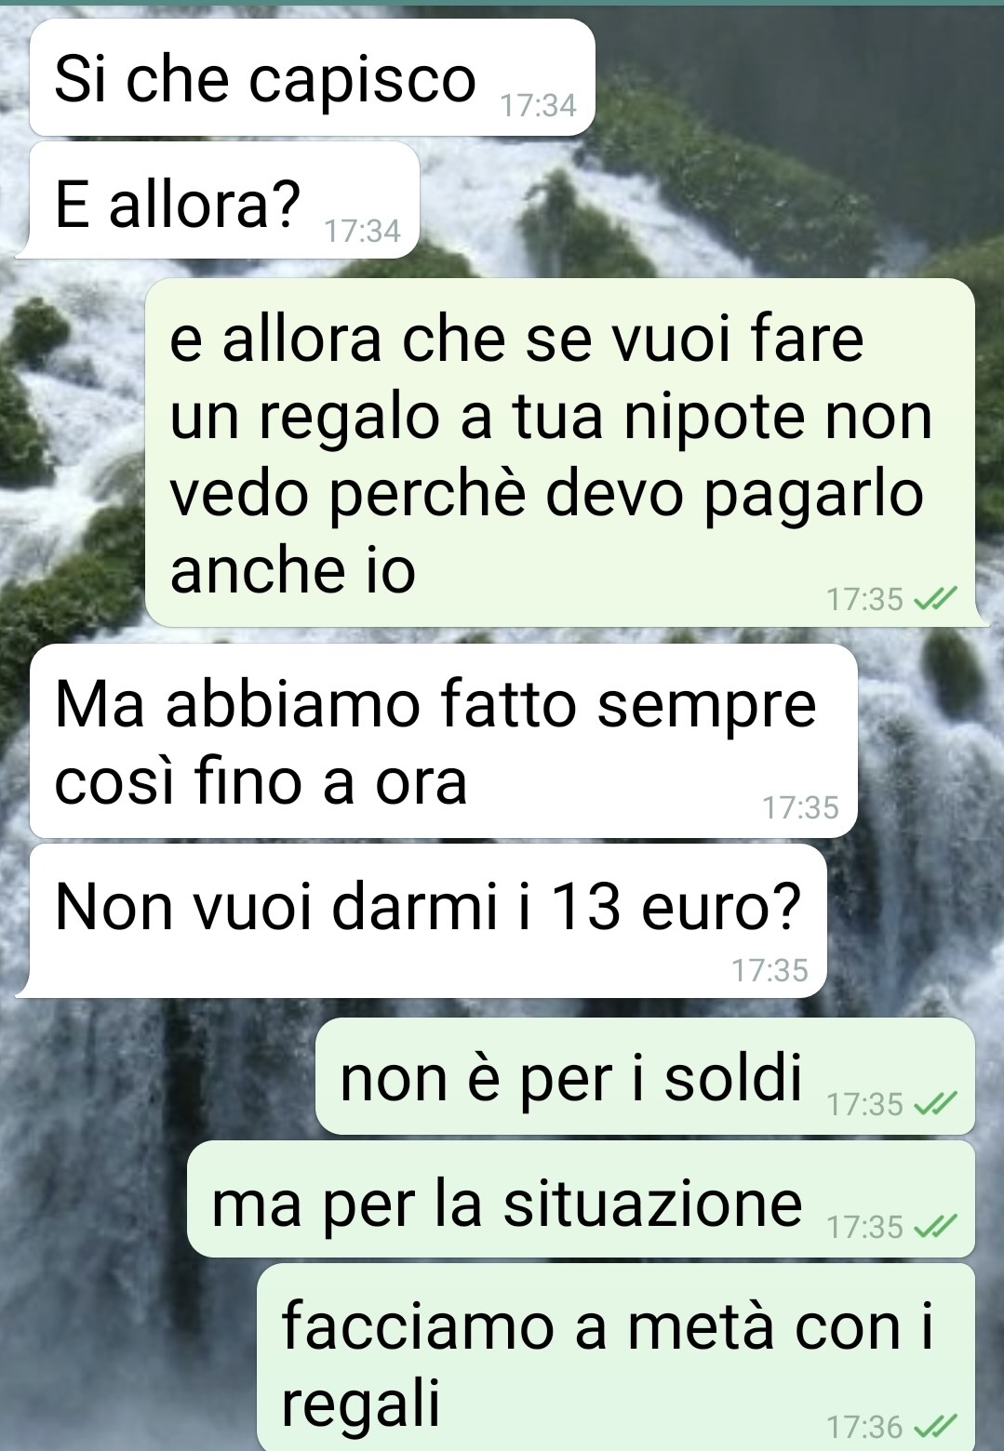Tap the 17:35 timestamp on 'così fino a ora'
Viewport: 1004px width, 1451px height.
pyautogui.click(x=800, y=807)
